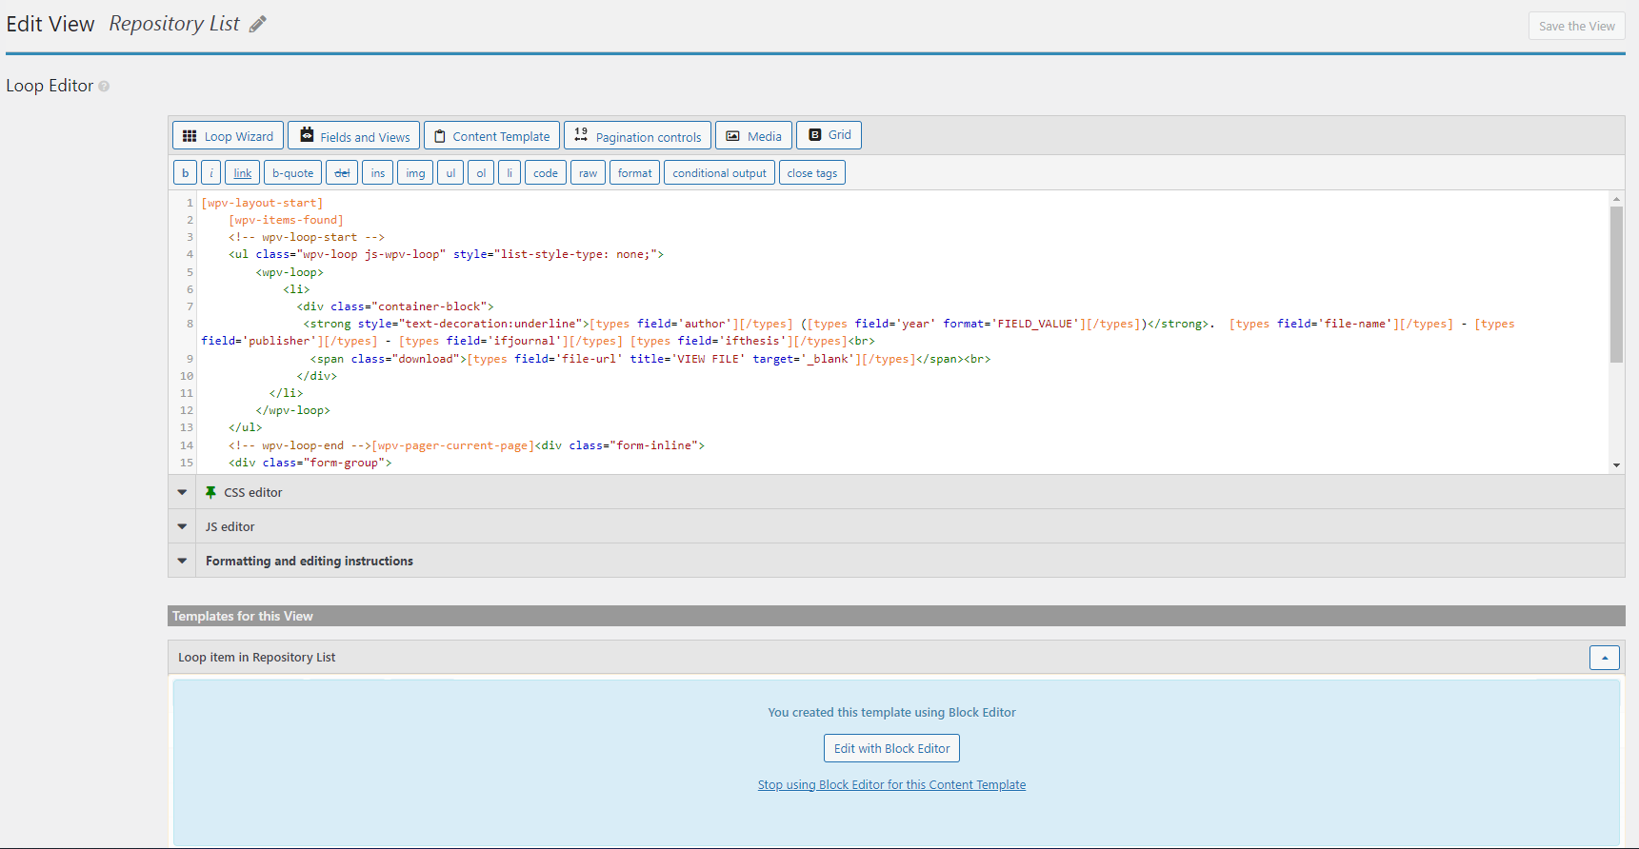Click Save the View
This screenshot has height=849, width=1639.
1576,27
